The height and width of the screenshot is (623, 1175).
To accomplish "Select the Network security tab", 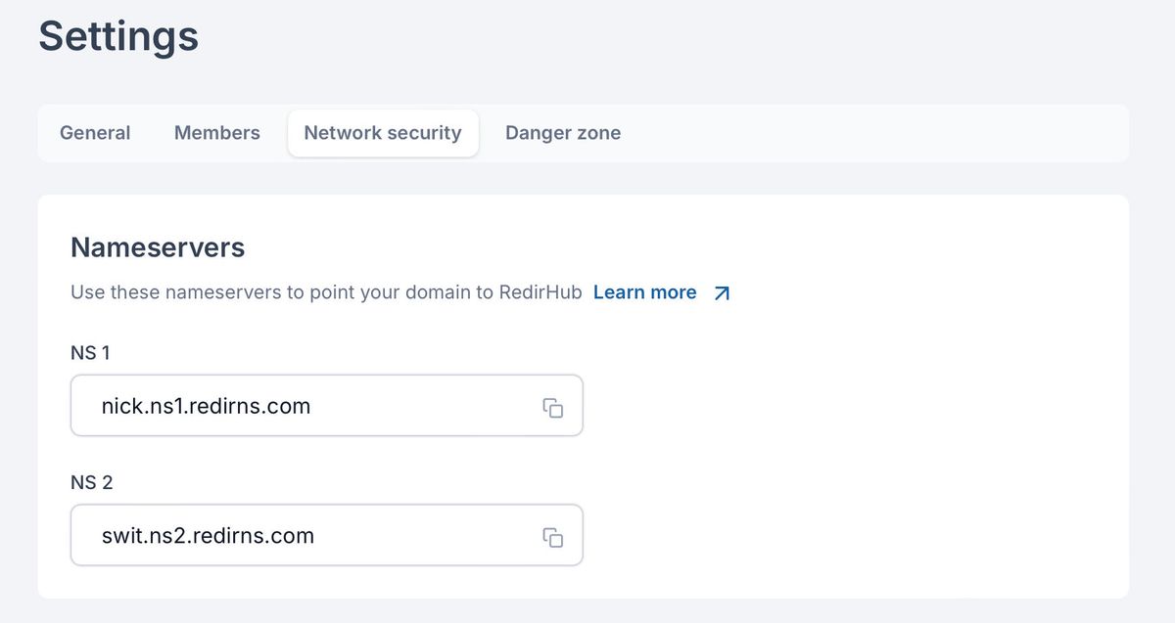I will (383, 133).
